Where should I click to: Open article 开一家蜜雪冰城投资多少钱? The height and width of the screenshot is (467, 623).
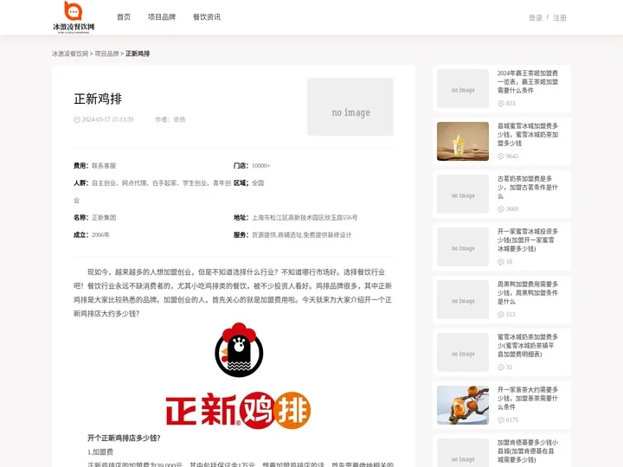tap(528, 240)
